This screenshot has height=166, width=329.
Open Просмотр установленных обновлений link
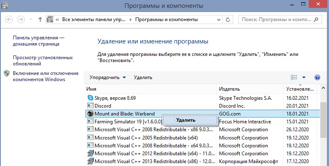(43, 60)
